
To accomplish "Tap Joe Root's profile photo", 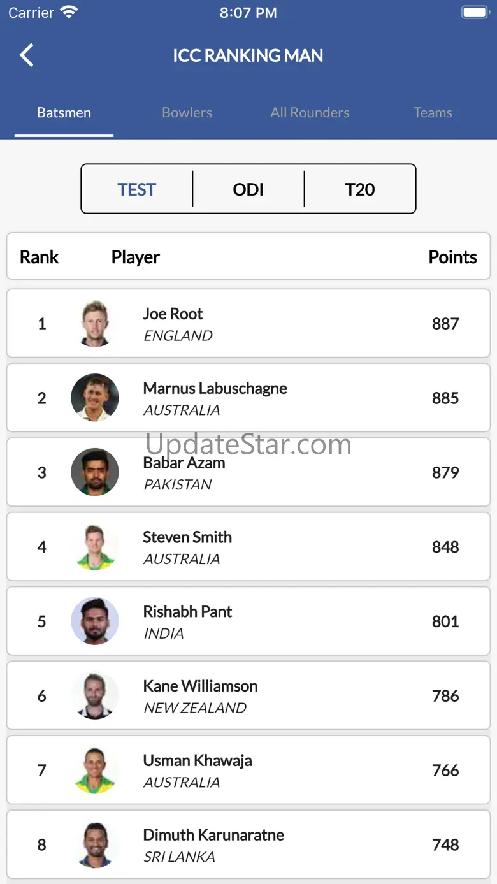I will (x=95, y=323).
